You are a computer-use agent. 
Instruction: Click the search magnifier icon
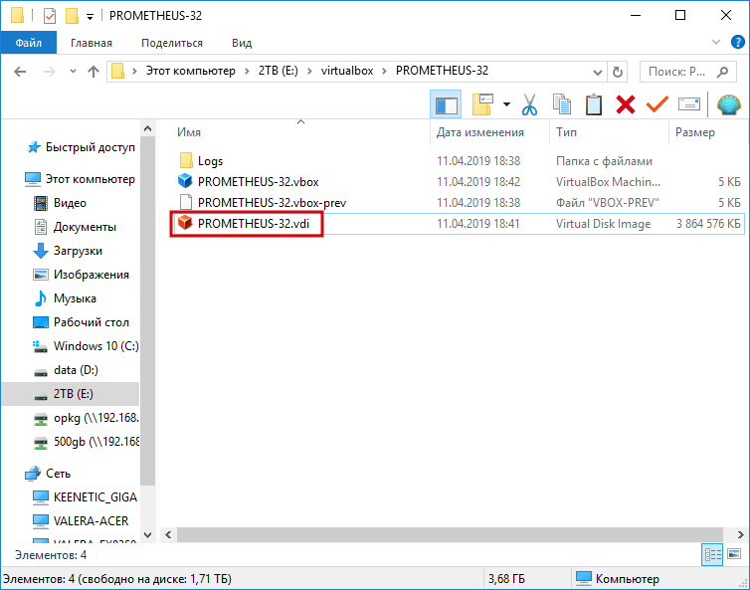(722, 72)
